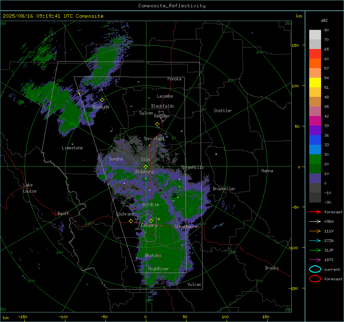The height and width of the screenshot is (322, 344).
Task: Click the red cross marker at Banff
Action: [x=54, y=214]
